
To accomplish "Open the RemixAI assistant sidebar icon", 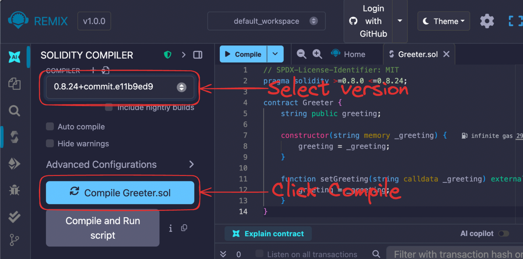I will (14, 57).
